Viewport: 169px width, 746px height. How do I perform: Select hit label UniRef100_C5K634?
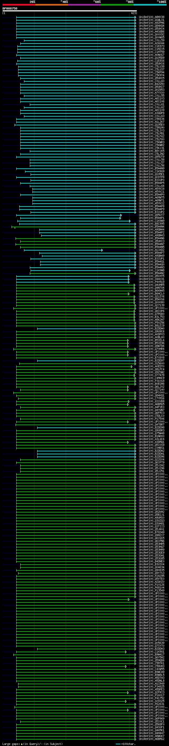tap(152, 119)
